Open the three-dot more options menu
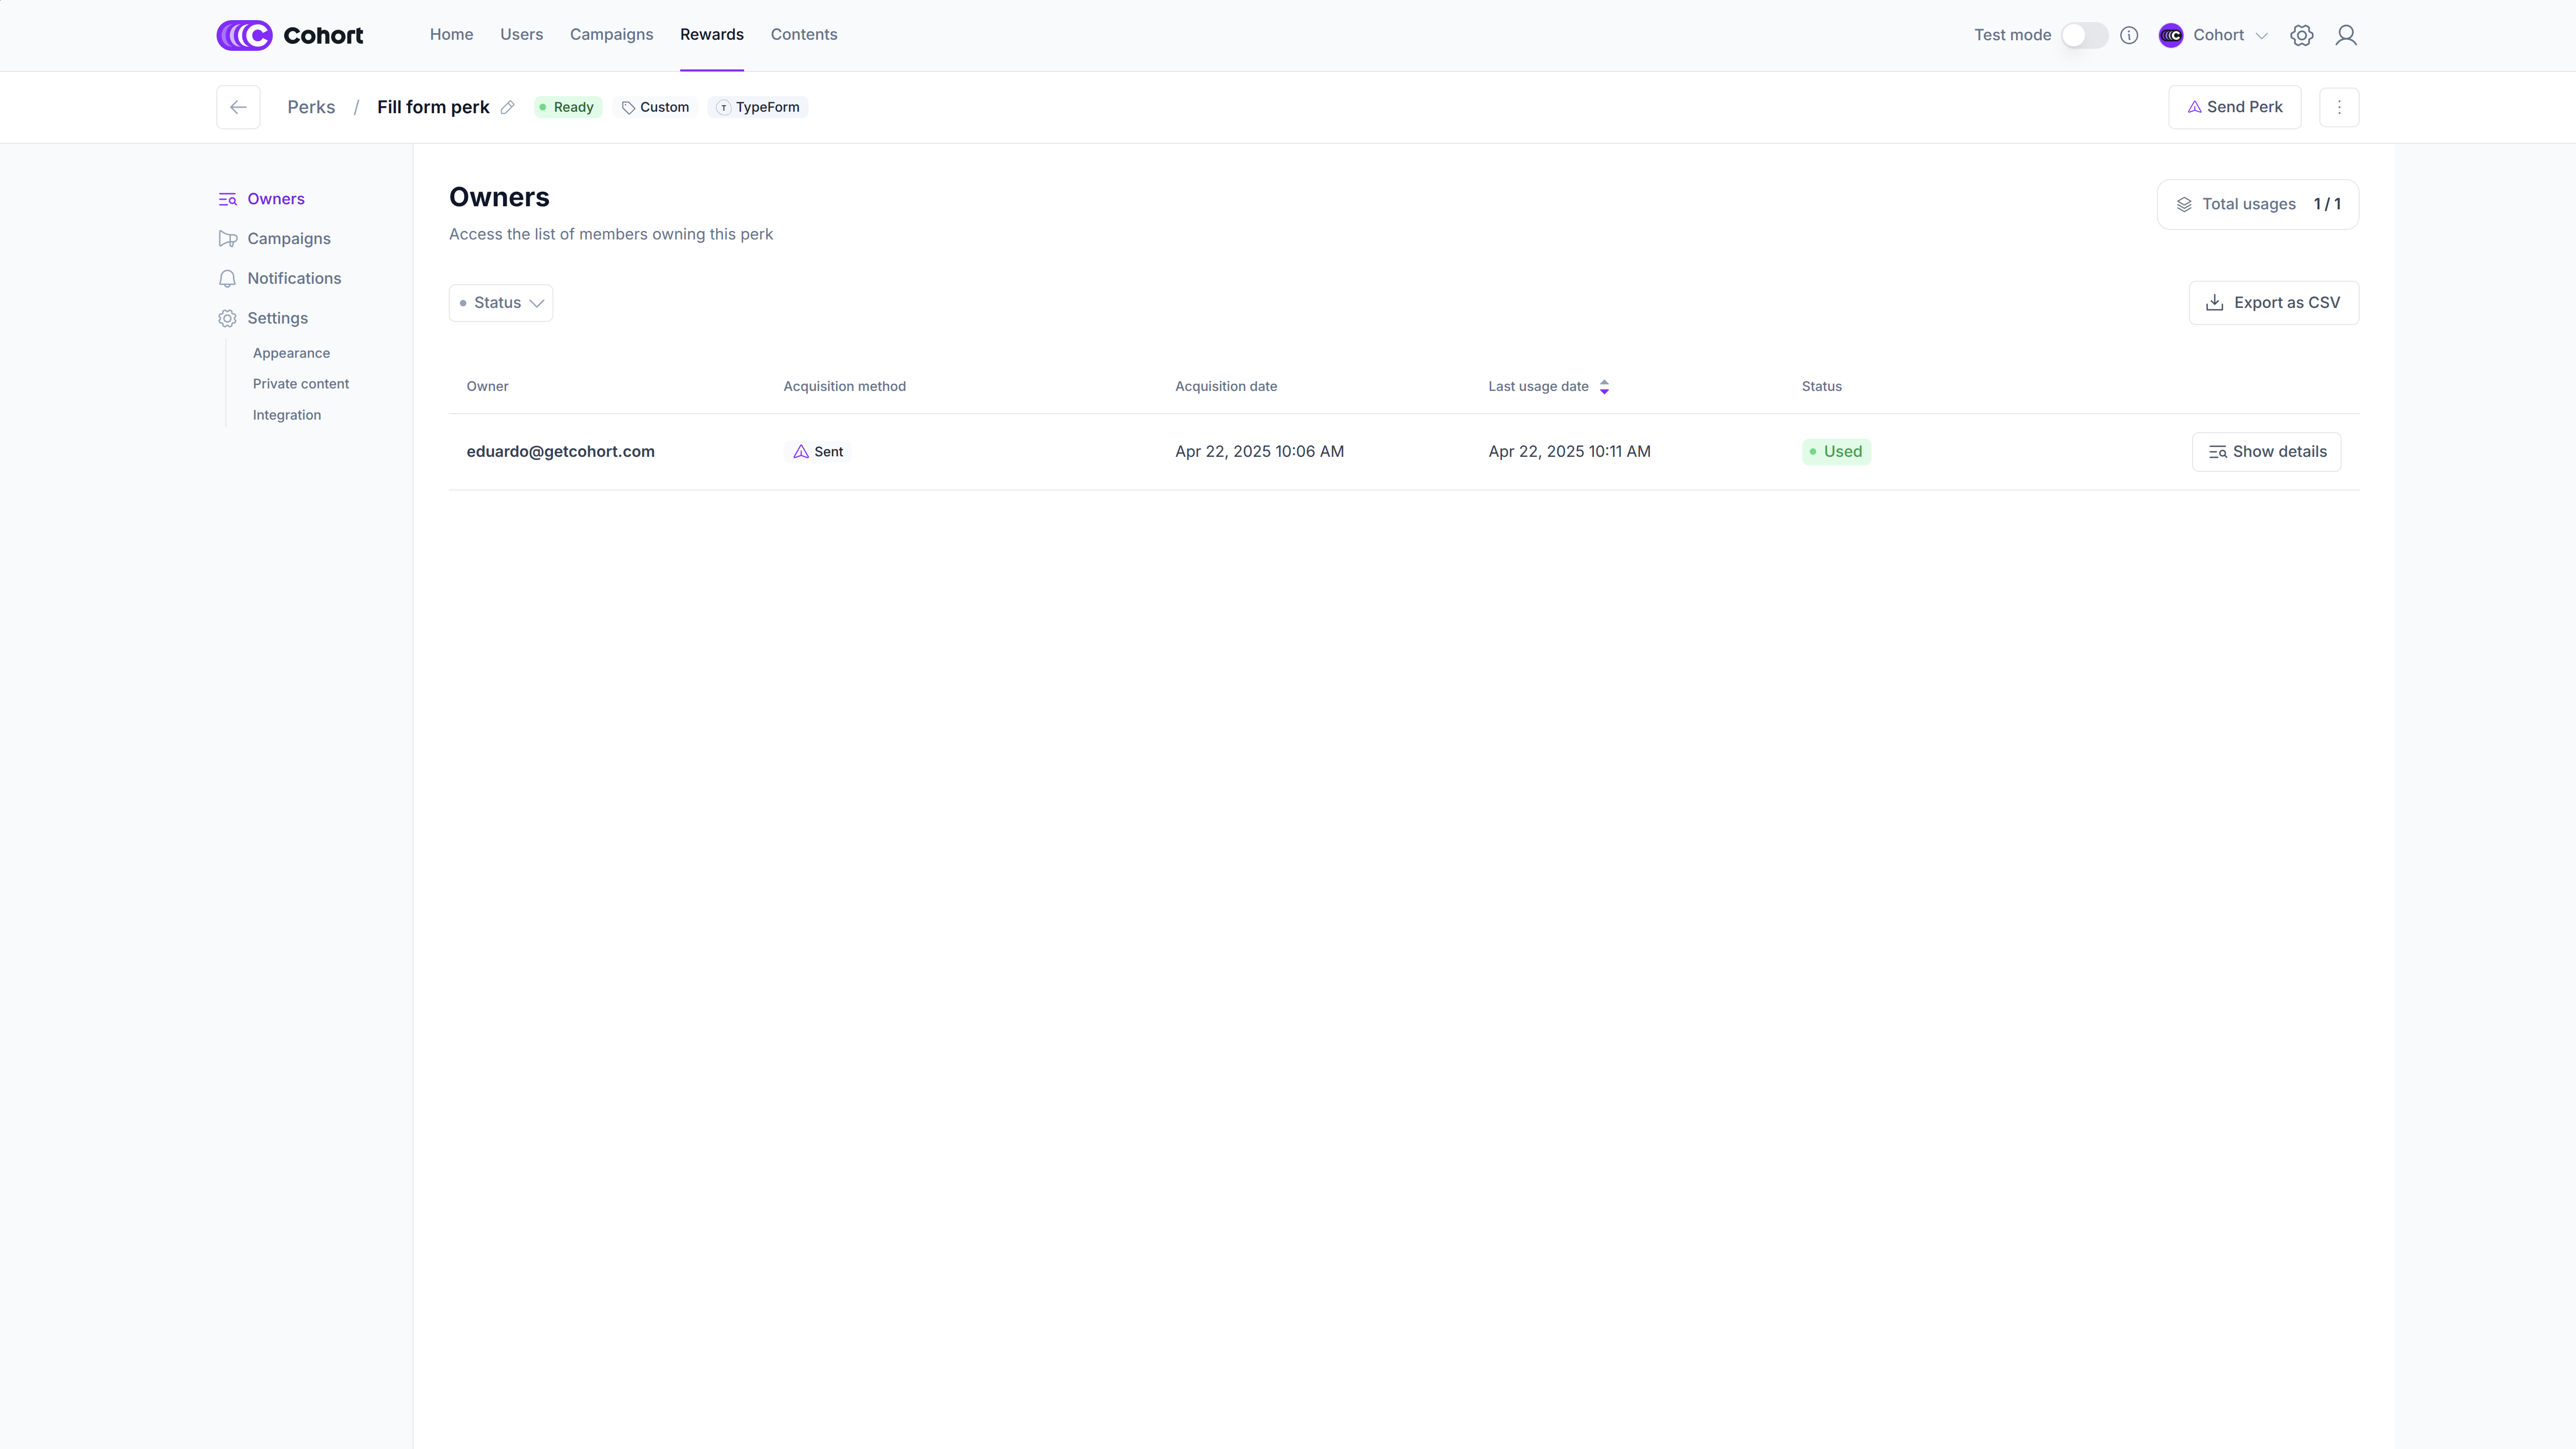This screenshot has width=2576, height=1449. 2338,107
